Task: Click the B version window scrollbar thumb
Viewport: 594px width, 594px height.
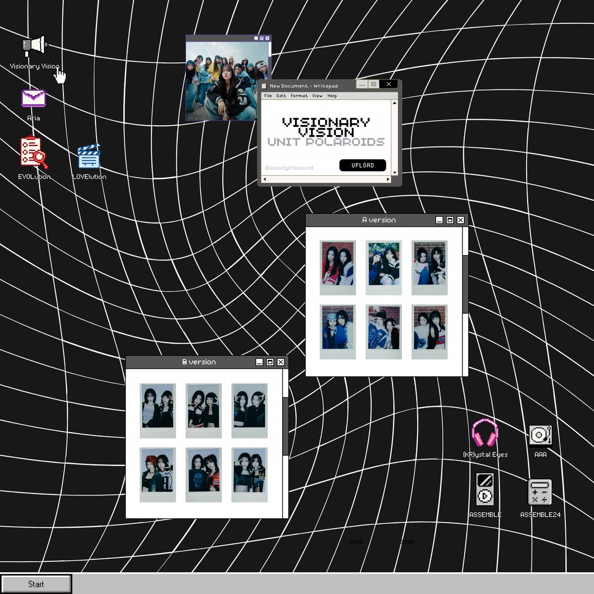Action: (286, 426)
